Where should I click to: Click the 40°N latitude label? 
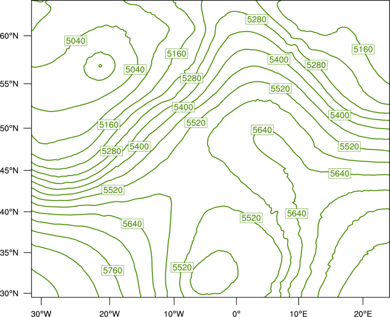pyautogui.click(x=9, y=212)
